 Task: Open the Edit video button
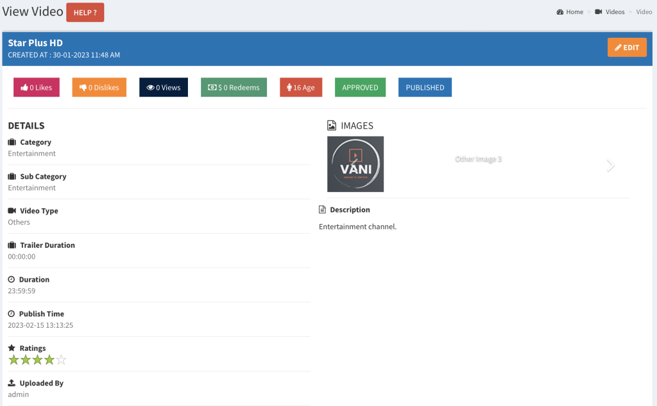[x=627, y=47]
